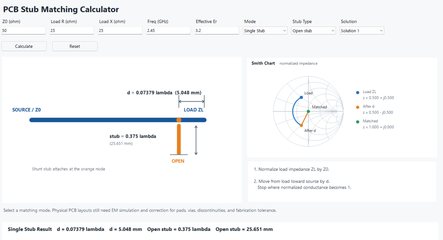Open the Mode dropdown
The width and height of the screenshot is (443, 240).
[265, 31]
